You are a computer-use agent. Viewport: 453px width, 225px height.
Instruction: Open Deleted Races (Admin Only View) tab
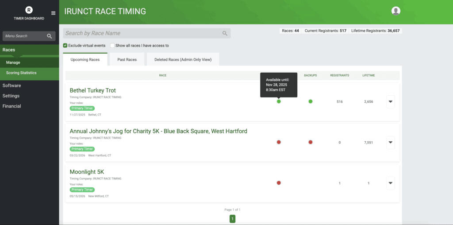183,60
